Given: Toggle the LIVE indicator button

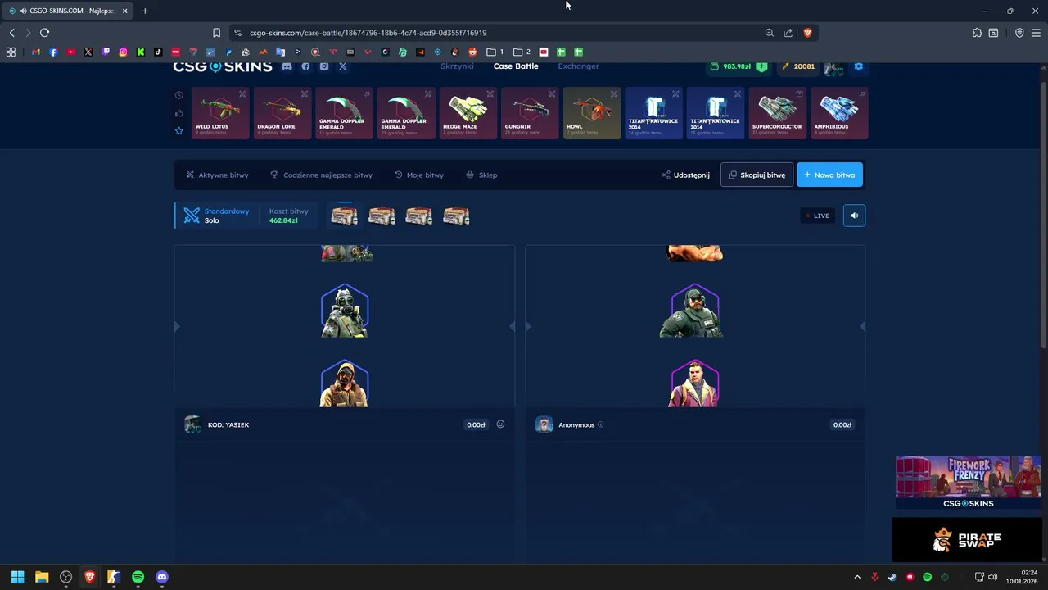Looking at the screenshot, I should [x=817, y=216].
